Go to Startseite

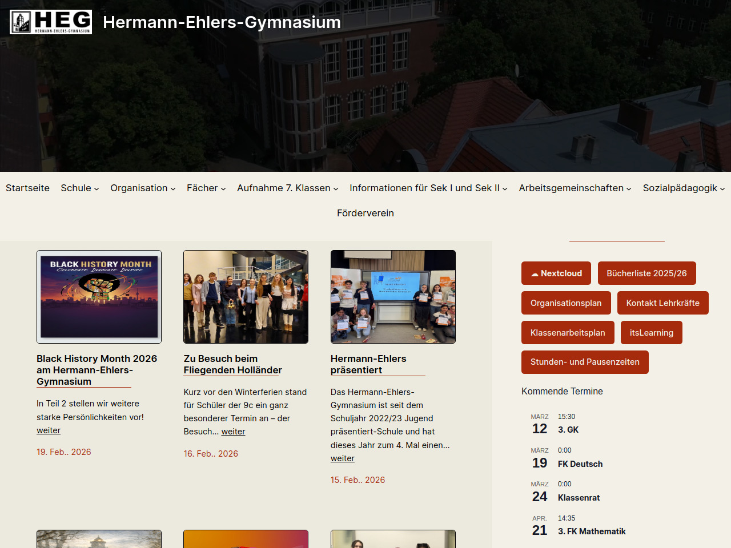coord(27,188)
